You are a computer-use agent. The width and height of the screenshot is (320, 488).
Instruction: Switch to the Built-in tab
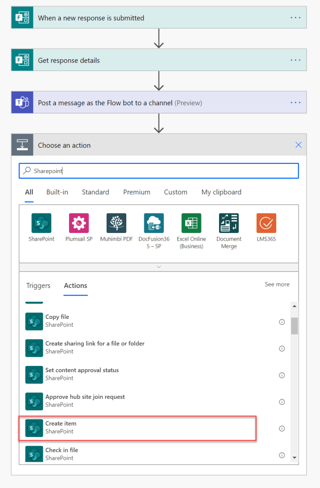pos(57,192)
